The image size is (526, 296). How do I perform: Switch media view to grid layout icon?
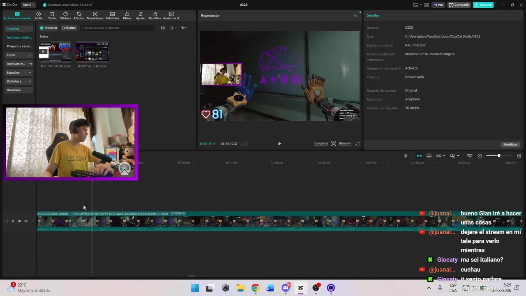click(163, 28)
